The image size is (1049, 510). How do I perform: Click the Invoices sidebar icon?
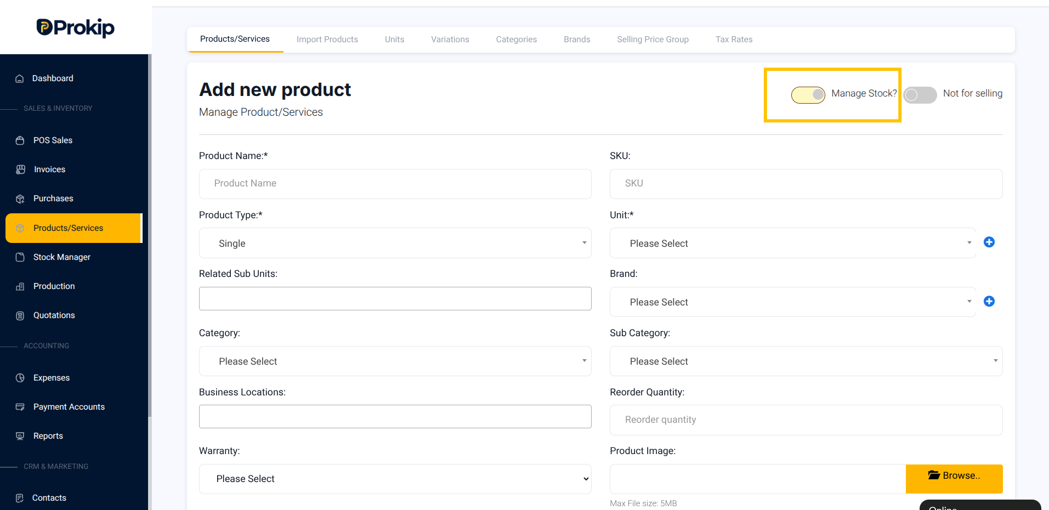(21, 169)
